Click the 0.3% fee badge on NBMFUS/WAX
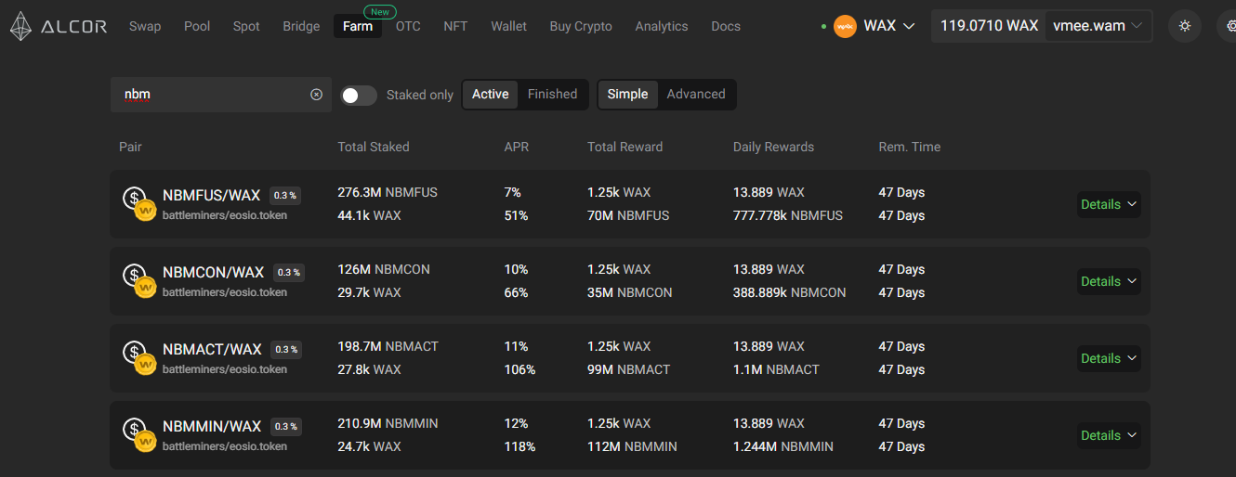This screenshot has height=477, width=1236. pos(285,196)
